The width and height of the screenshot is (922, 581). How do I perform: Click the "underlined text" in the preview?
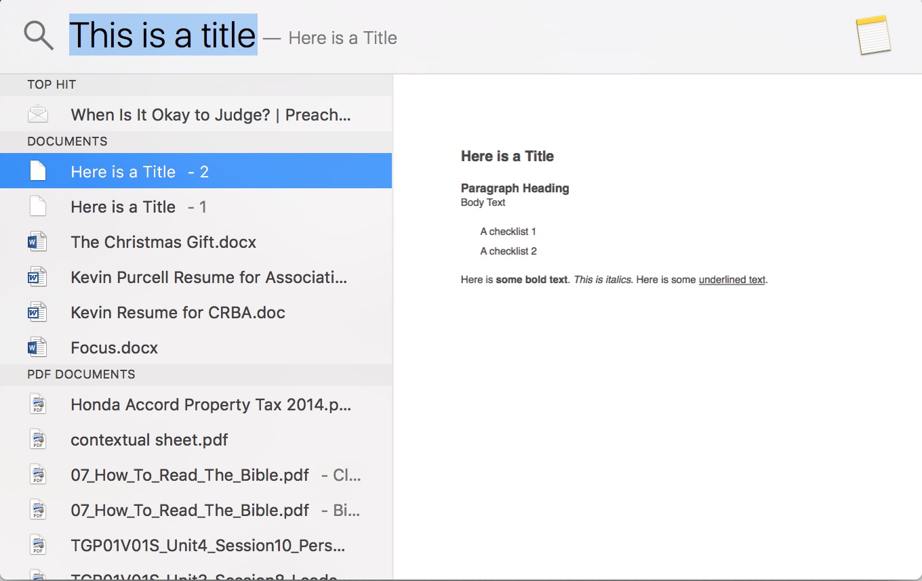click(732, 279)
